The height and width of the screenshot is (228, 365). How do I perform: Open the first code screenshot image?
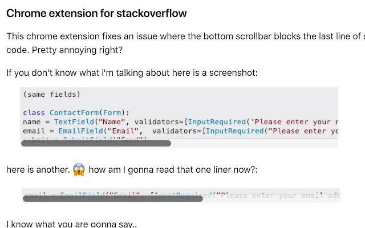(179, 117)
